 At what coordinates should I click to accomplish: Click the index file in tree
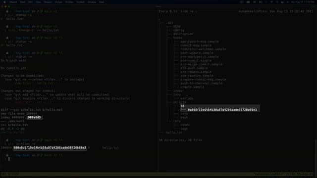(178, 91)
